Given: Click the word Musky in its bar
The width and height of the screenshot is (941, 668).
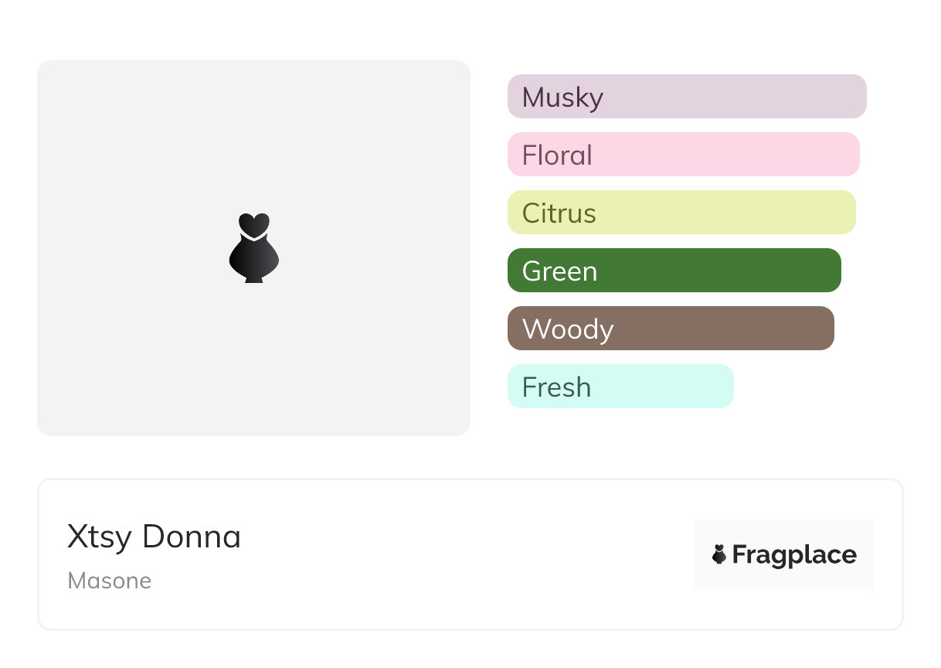Looking at the screenshot, I should click(x=562, y=97).
